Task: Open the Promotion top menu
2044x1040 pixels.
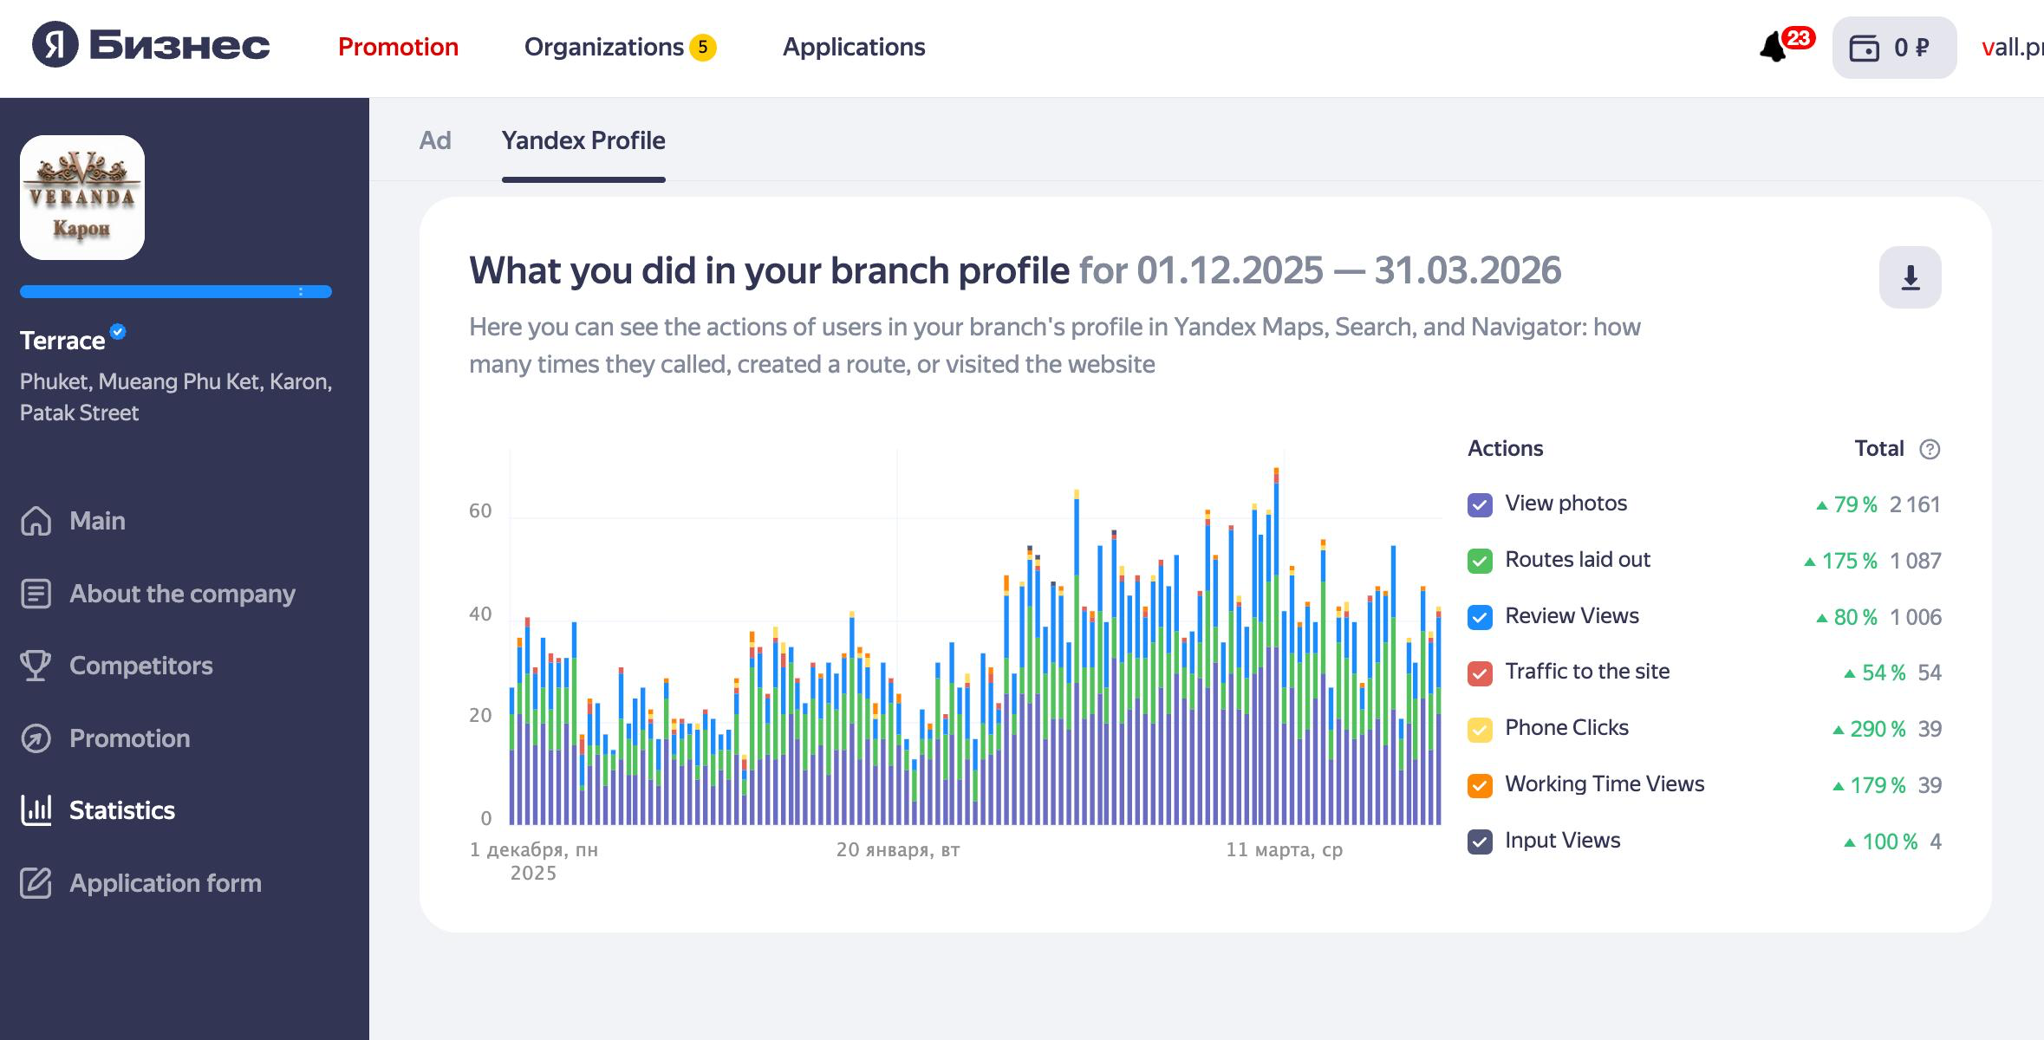Action: pyautogui.click(x=398, y=47)
